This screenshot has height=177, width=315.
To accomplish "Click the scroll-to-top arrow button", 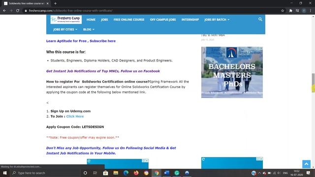I will tap(306, 164).
